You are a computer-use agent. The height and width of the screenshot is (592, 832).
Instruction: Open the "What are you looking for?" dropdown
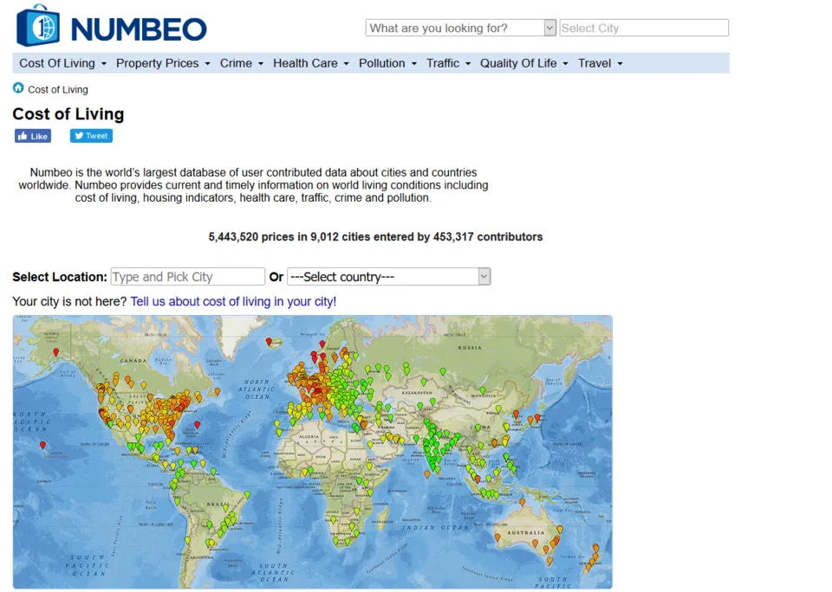tap(460, 28)
